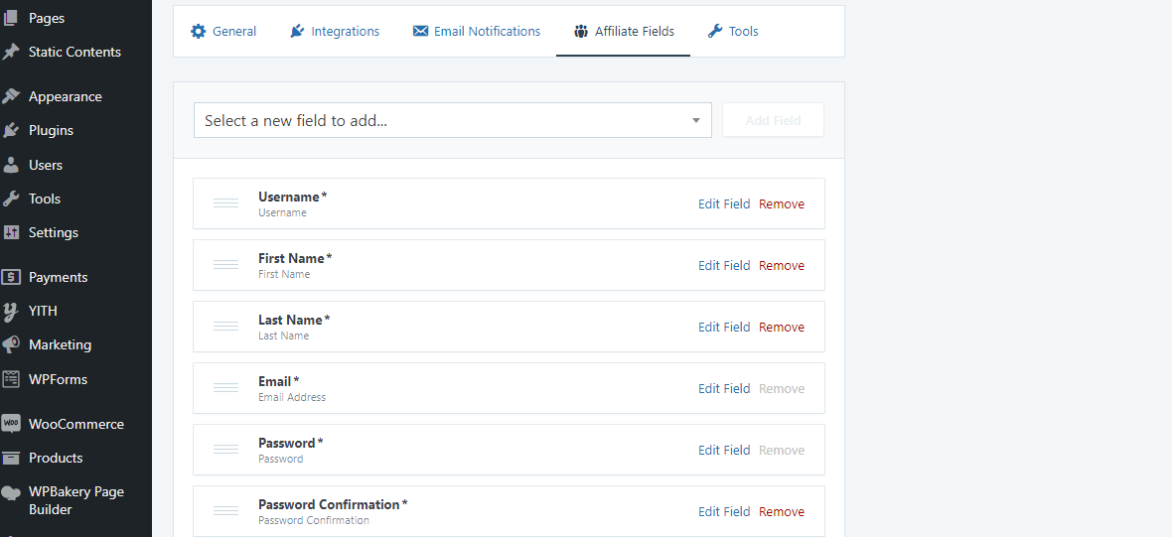Remove the Password Confirmation field

coord(782,512)
